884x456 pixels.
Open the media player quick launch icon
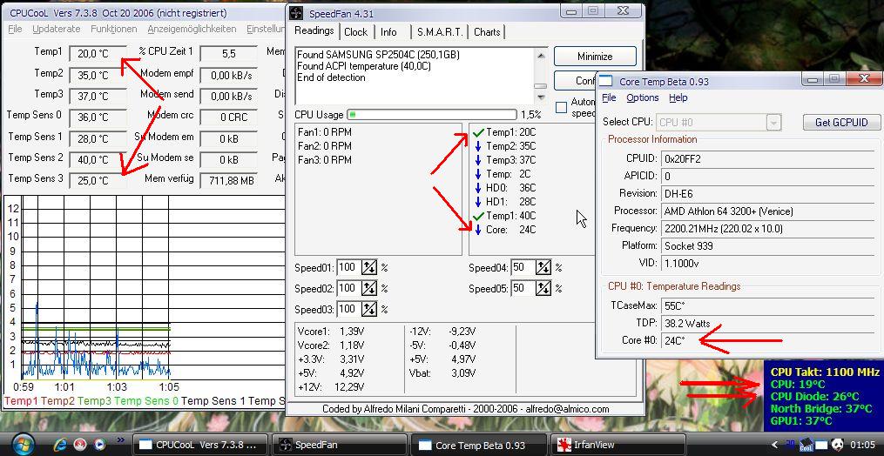[x=100, y=444]
